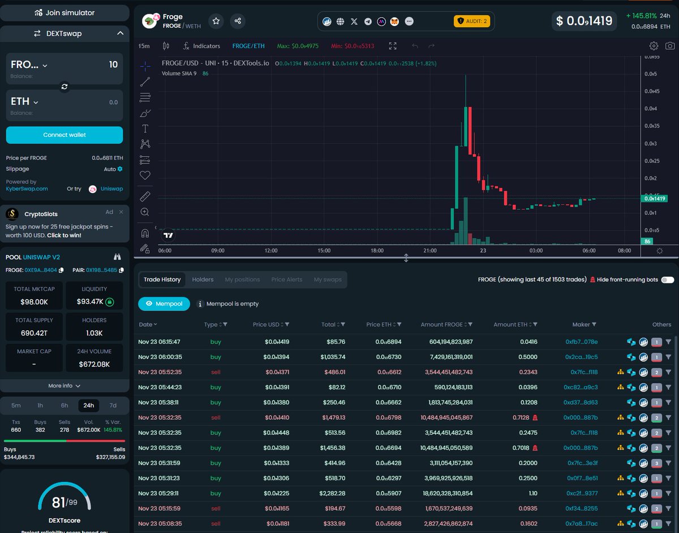Switch to the Price Alerts tab
This screenshot has width=679, height=533.
coord(287,280)
